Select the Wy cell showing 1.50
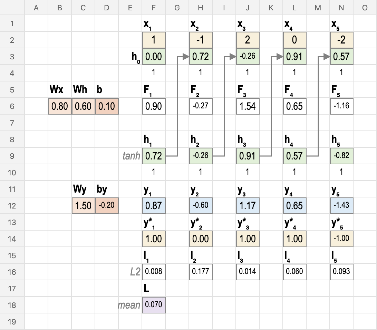Viewport: 377px width, 330px height. tap(83, 205)
